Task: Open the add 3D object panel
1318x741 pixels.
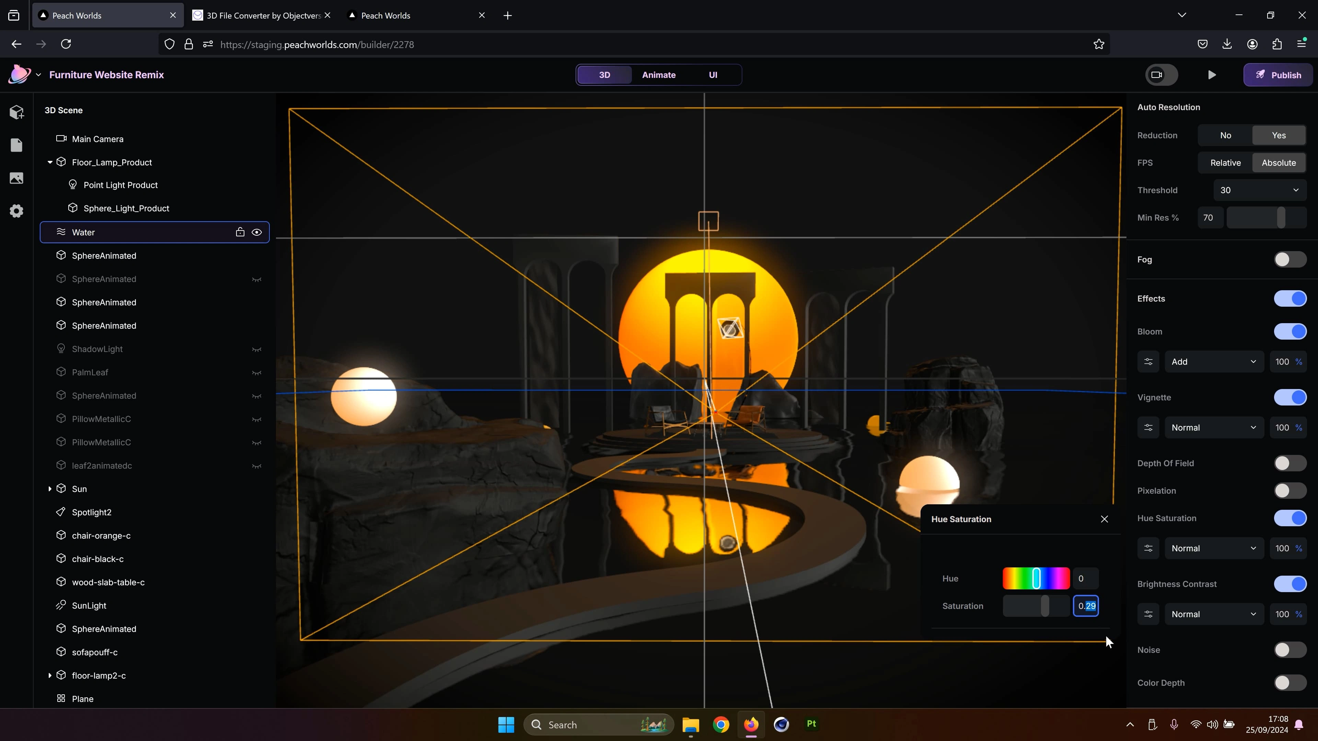Action: 16,112
